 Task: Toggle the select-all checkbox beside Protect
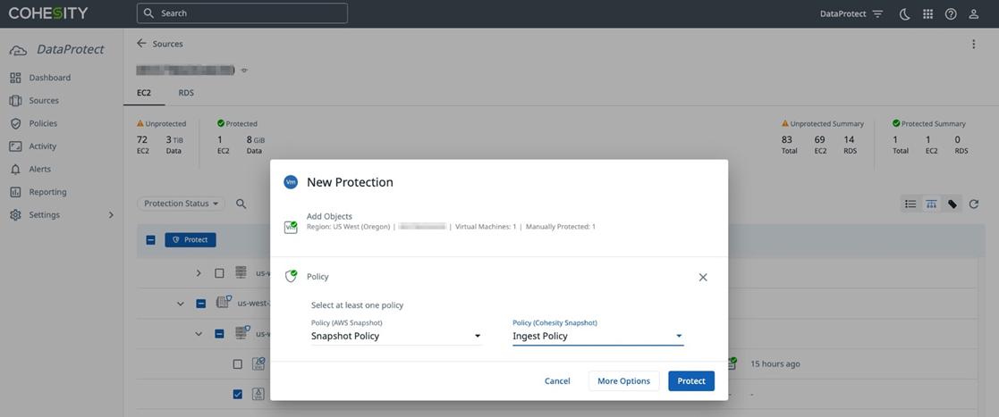point(151,240)
